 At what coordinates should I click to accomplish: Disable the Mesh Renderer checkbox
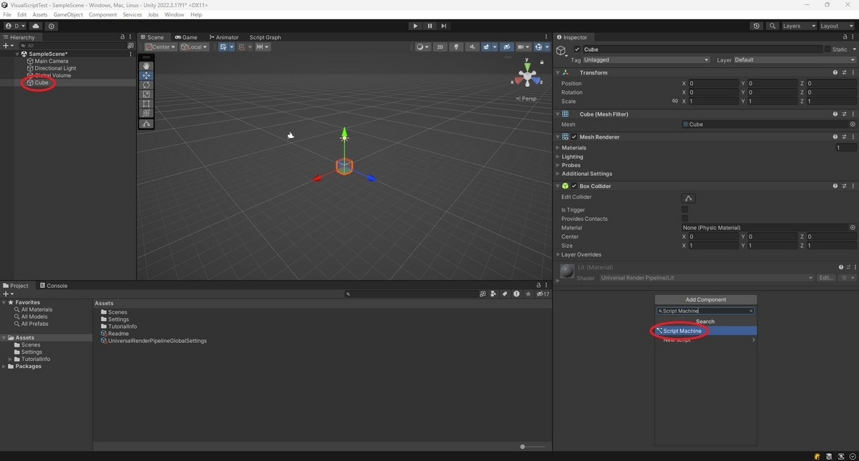[x=574, y=137]
